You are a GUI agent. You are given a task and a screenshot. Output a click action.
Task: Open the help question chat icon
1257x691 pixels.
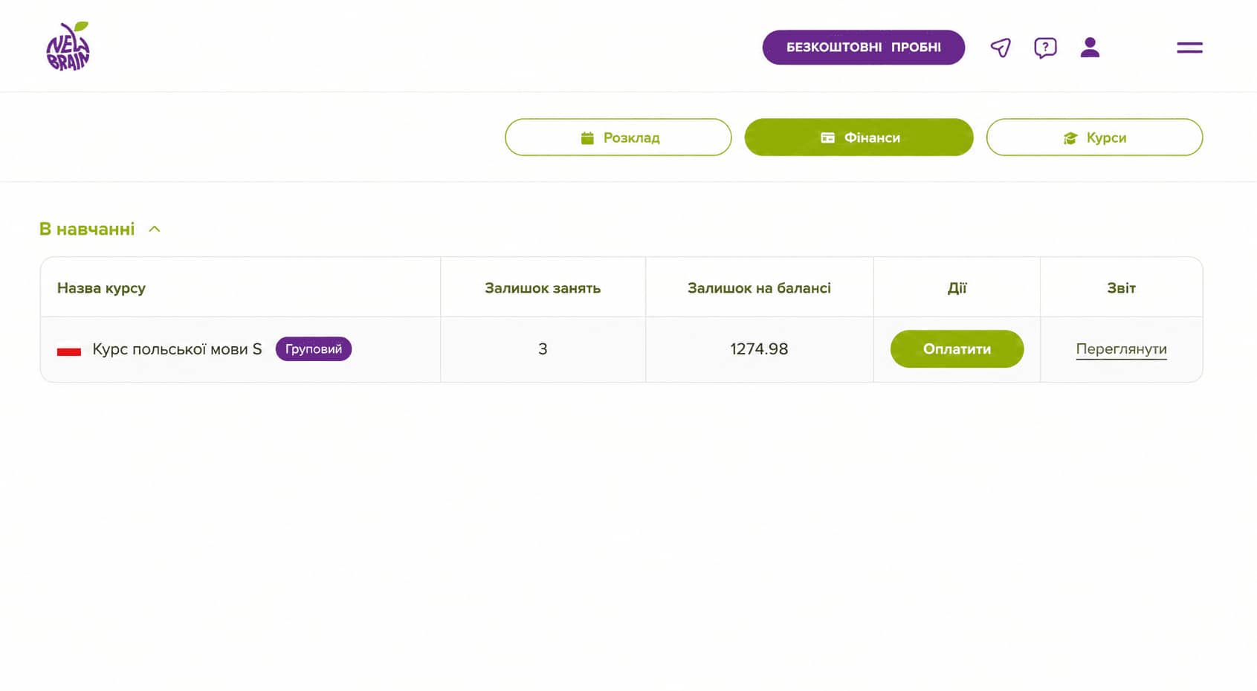click(x=1045, y=48)
